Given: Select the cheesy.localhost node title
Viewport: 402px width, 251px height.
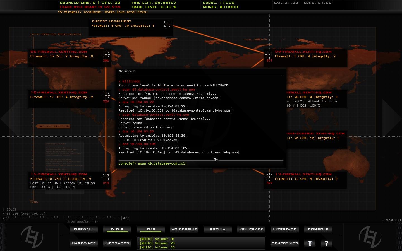Looking at the screenshot, I should coord(112,21).
